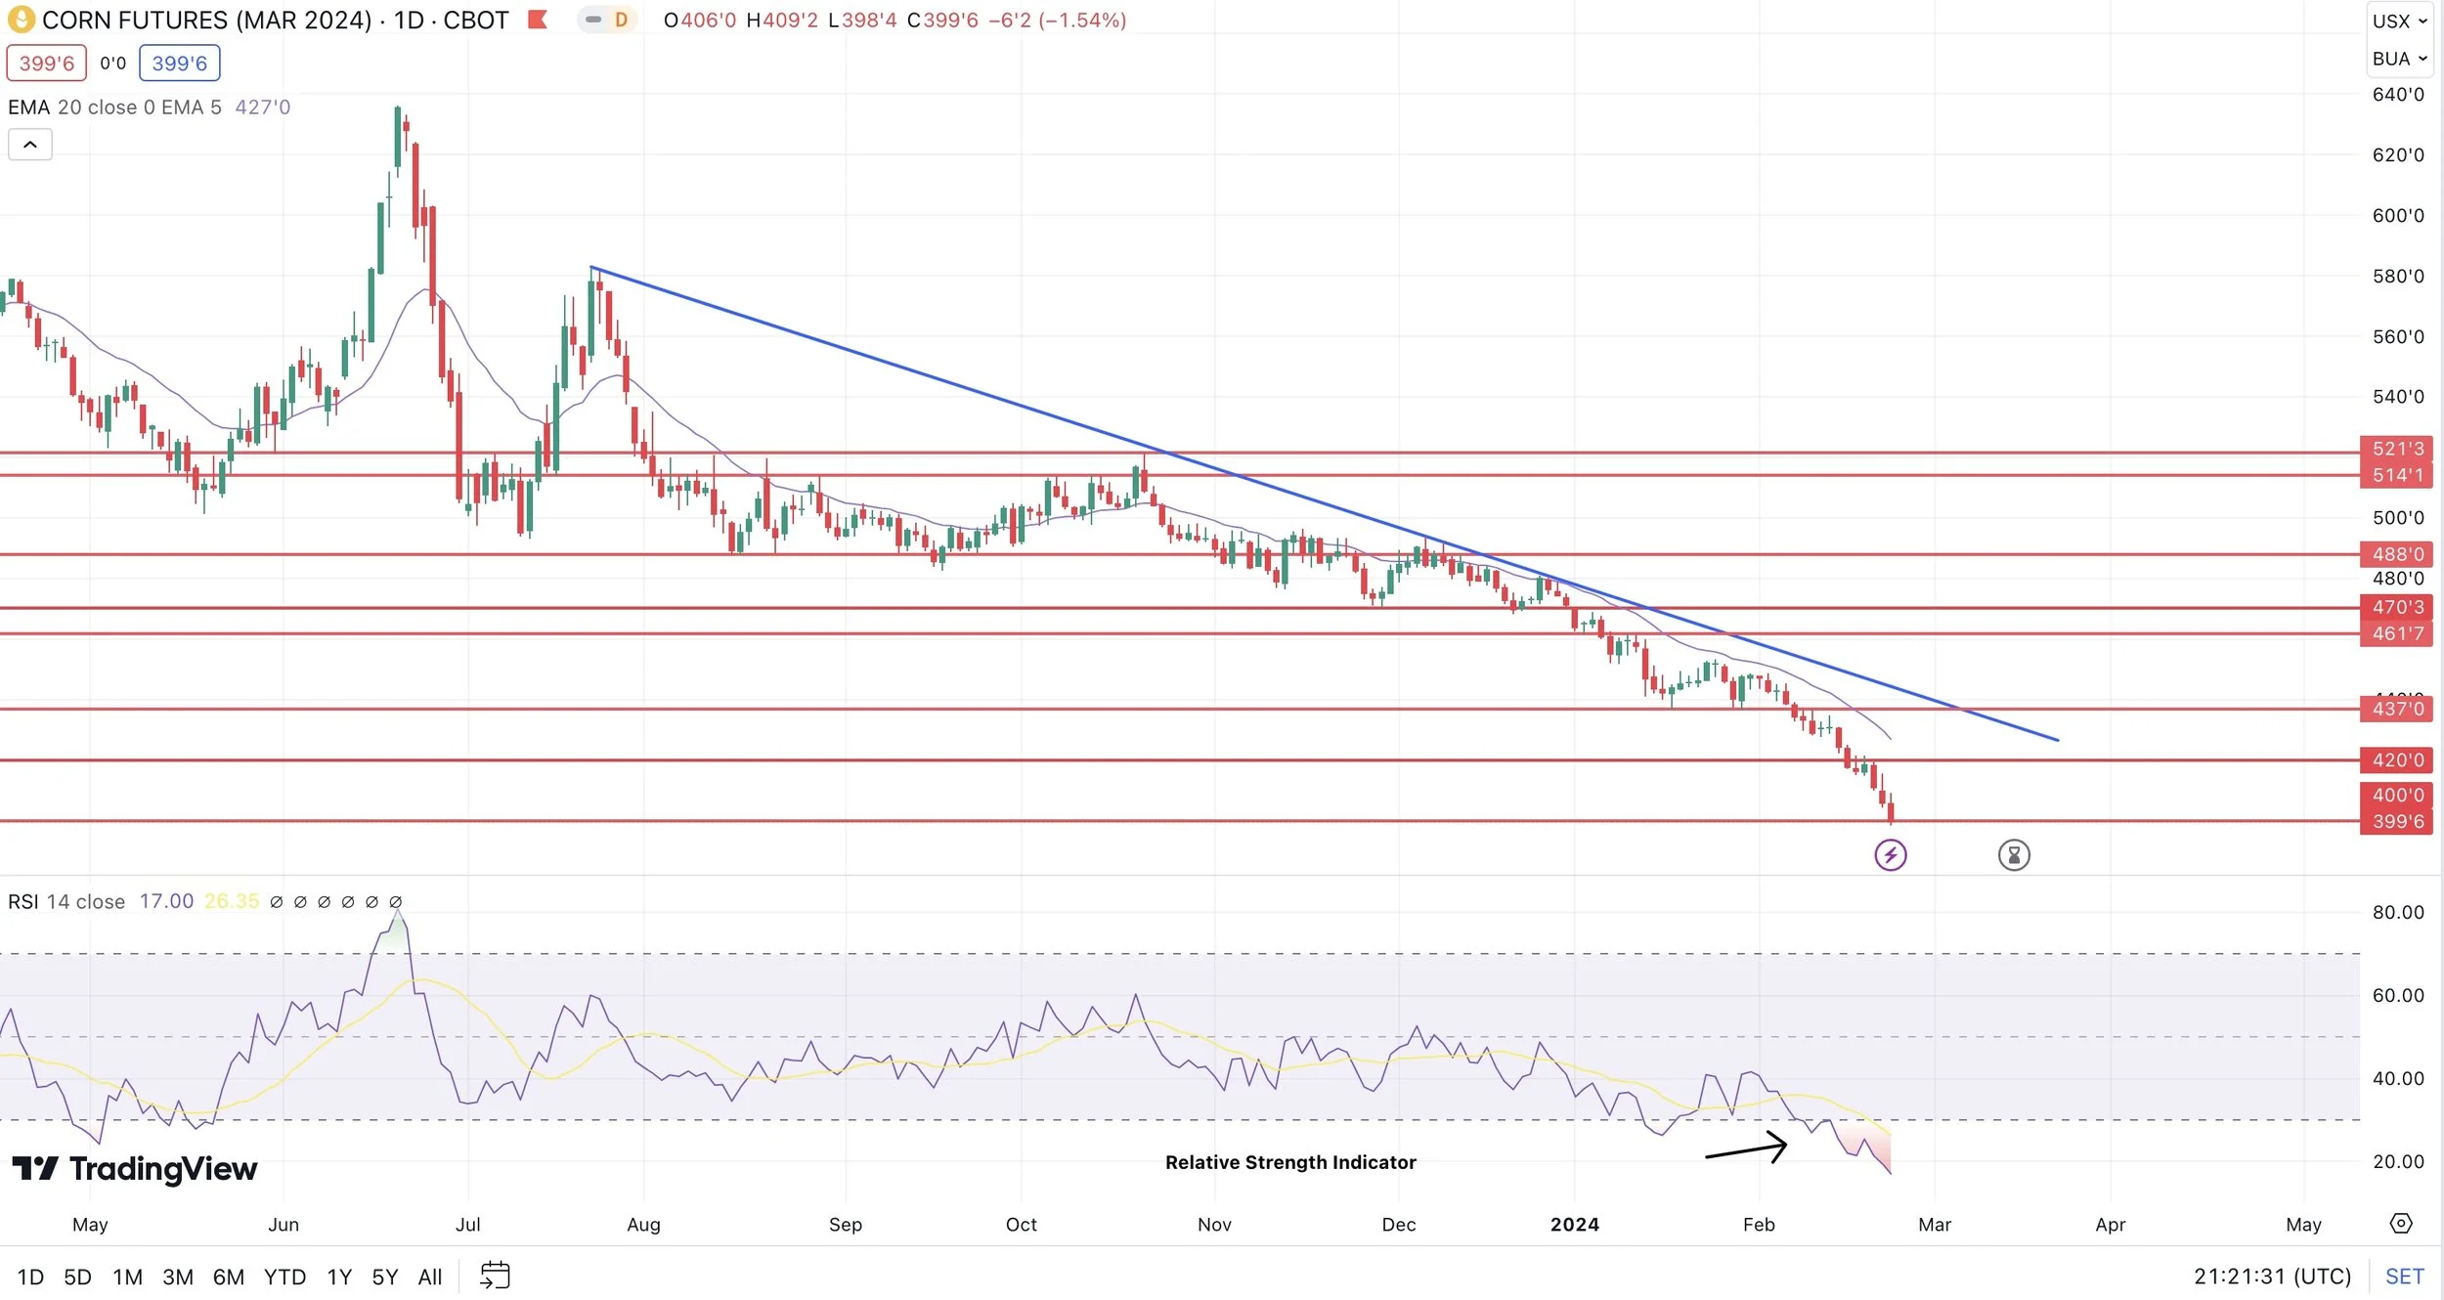
Task: Open the go-to-date calendar icon
Action: (495, 1276)
